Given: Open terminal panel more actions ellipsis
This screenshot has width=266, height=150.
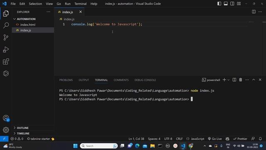Looking at the screenshot, I should pos(247,80).
